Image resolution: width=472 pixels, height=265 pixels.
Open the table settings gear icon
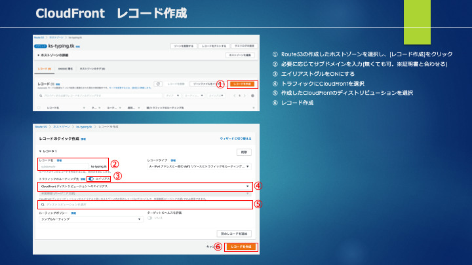[x=252, y=96]
